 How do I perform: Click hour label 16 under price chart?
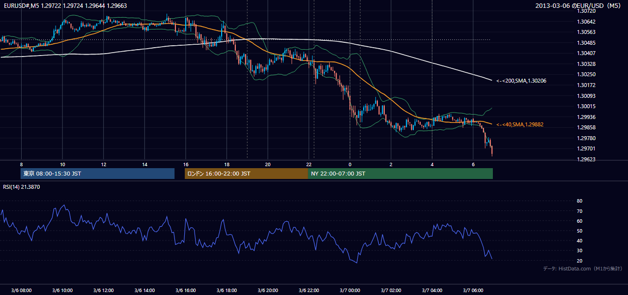coord(186,164)
